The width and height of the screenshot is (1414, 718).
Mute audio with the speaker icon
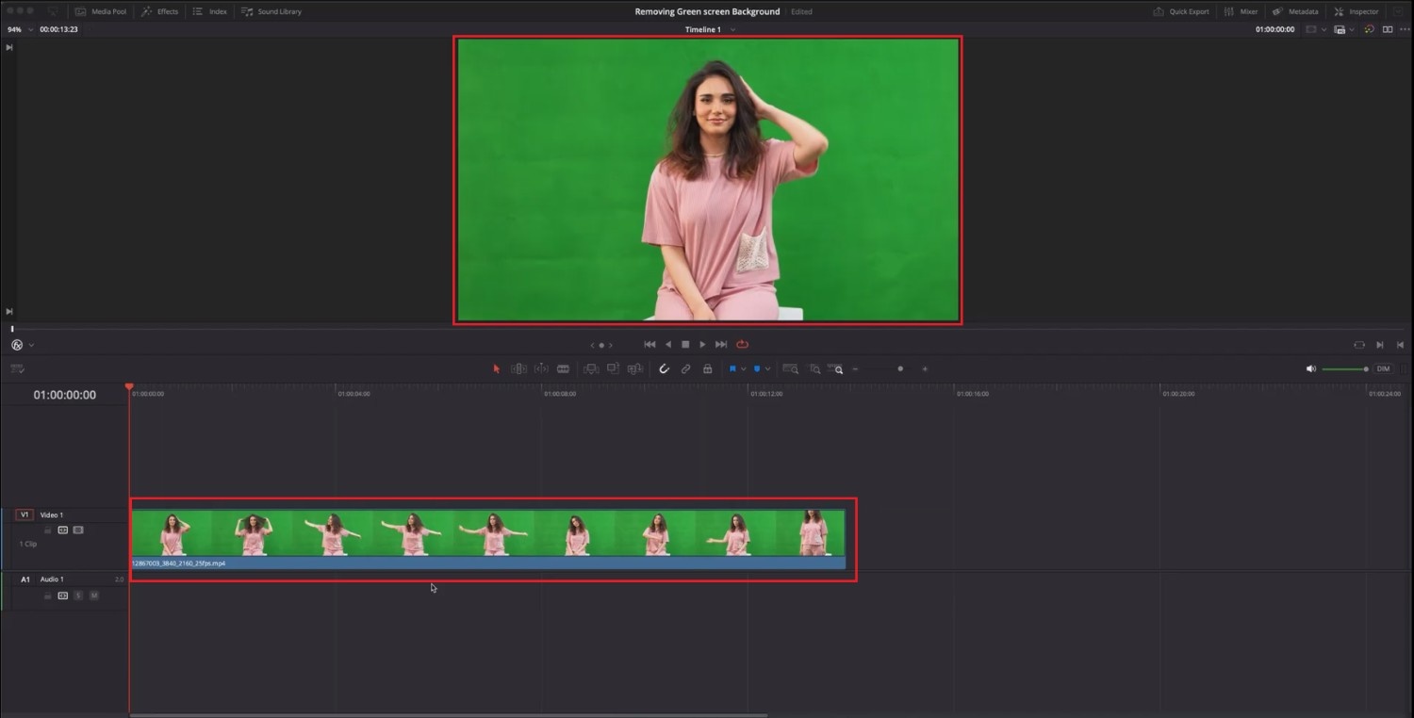1310,369
